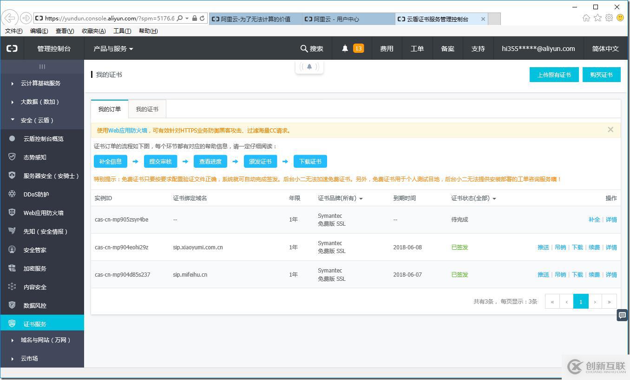Expand the 产品与服务 dropdown
Image resolution: width=630 pixels, height=380 pixels.
tap(113, 48)
